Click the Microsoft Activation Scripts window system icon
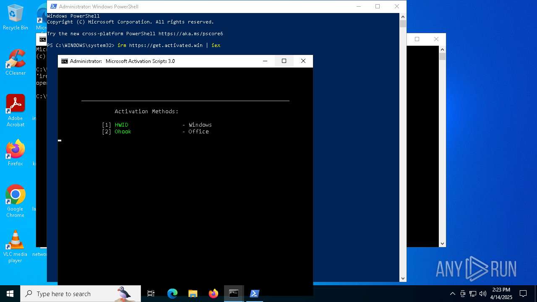The width and height of the screenshot is (537, 302). click(64, 61)
